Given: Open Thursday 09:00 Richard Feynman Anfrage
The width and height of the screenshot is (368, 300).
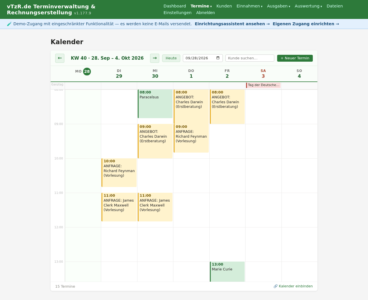Looking at the screenshot, I should [191, 138].
